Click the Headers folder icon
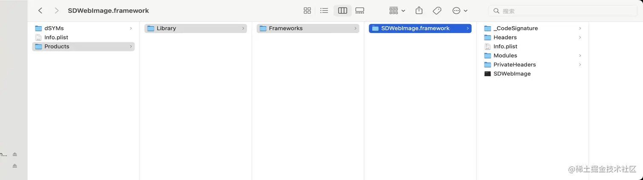This screenshot has width=643, height=180. [487, 37]
